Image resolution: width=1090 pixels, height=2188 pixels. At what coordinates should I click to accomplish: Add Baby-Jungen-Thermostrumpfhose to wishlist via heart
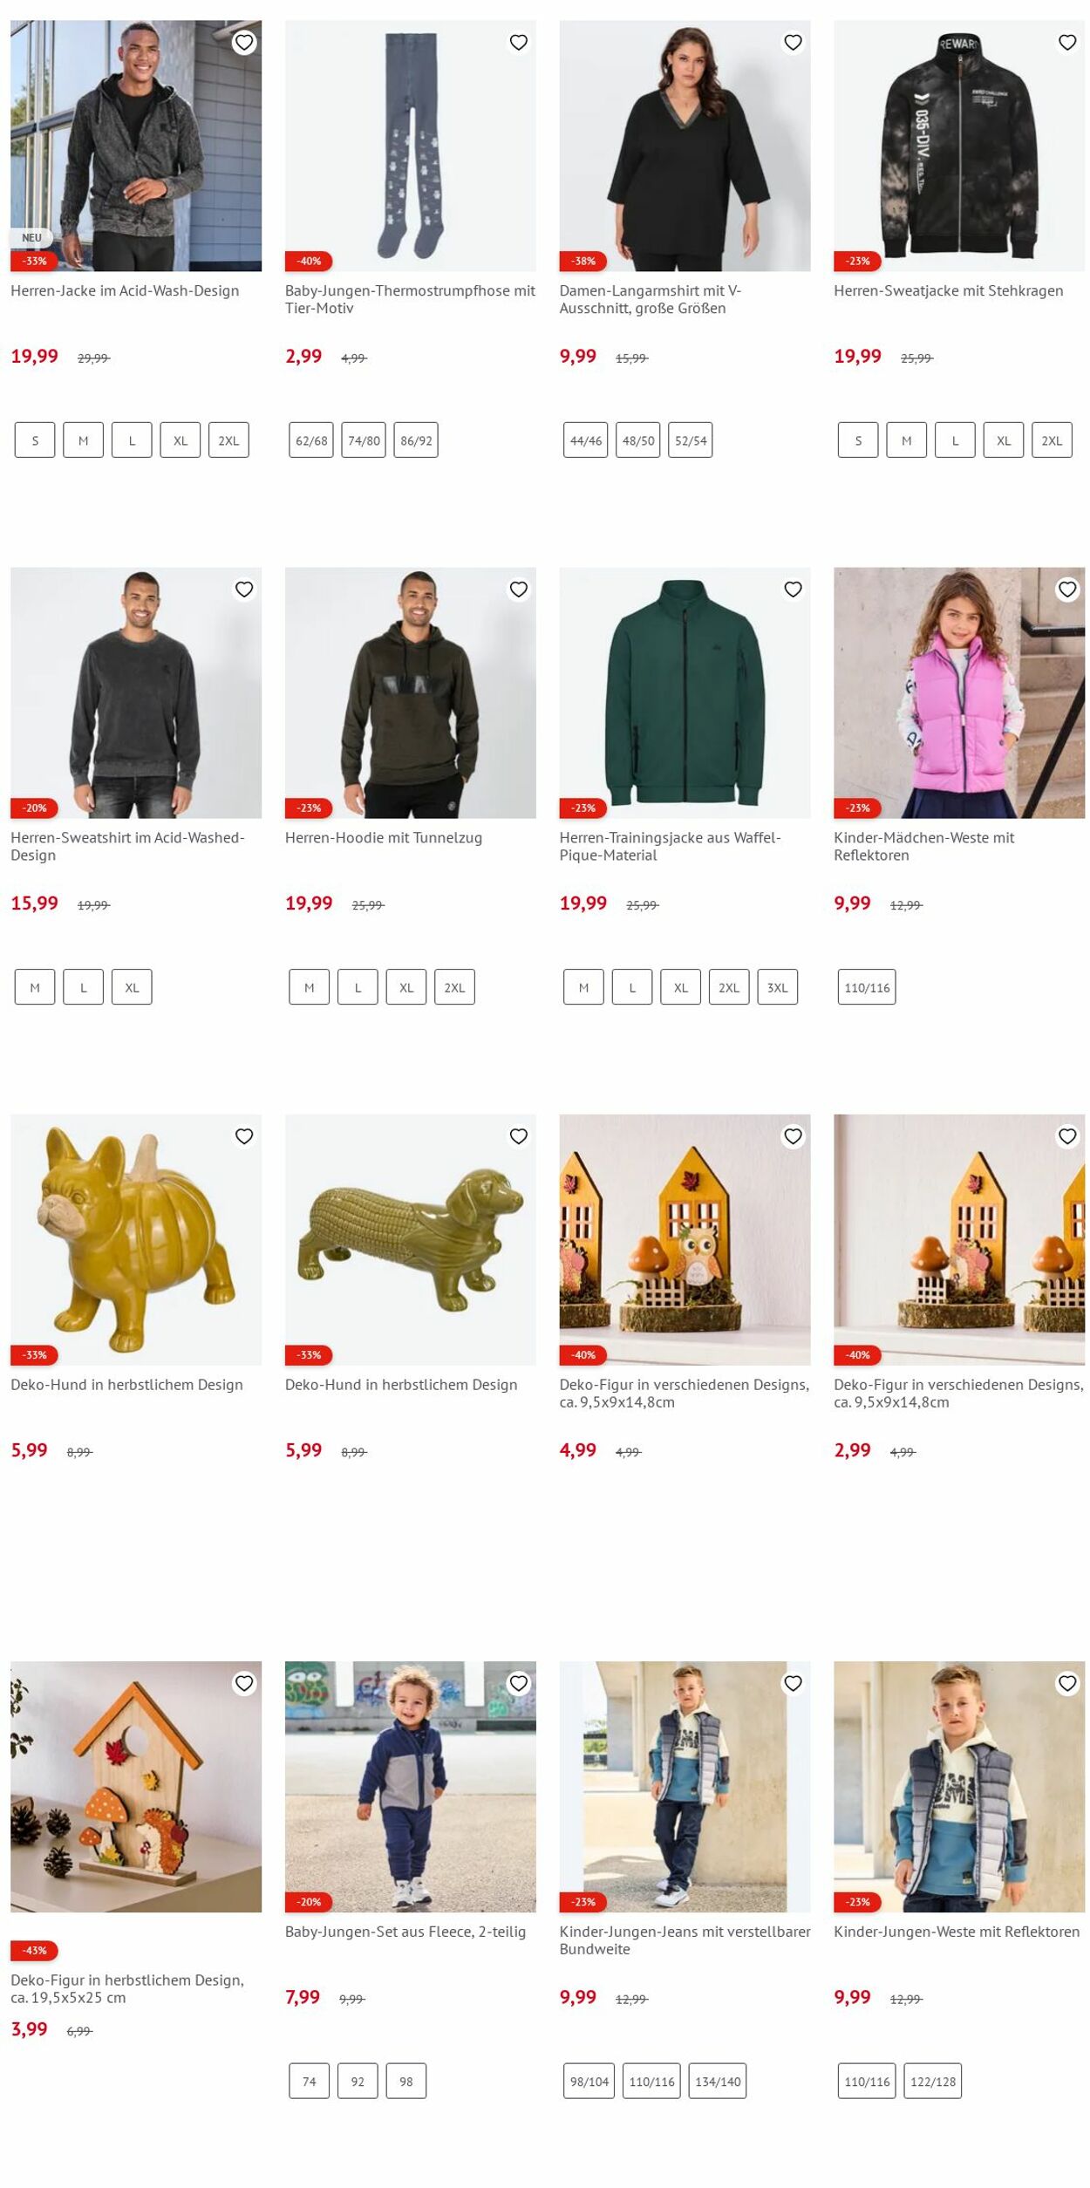519,42
